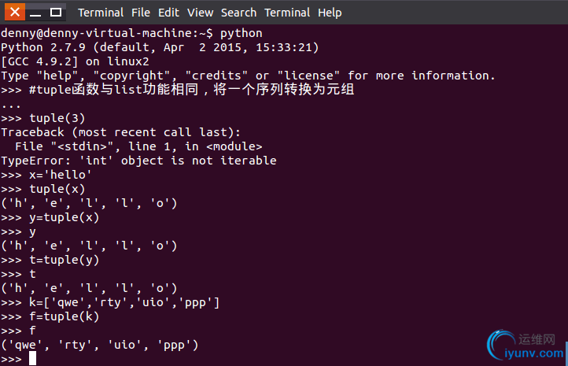Open the View menu
This screenshot has height=366, width=568.
click(x=200, y=13)
